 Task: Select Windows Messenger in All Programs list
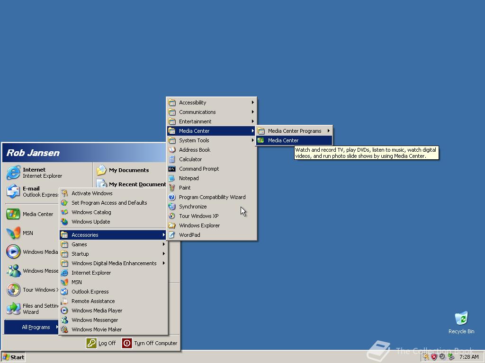114,320
